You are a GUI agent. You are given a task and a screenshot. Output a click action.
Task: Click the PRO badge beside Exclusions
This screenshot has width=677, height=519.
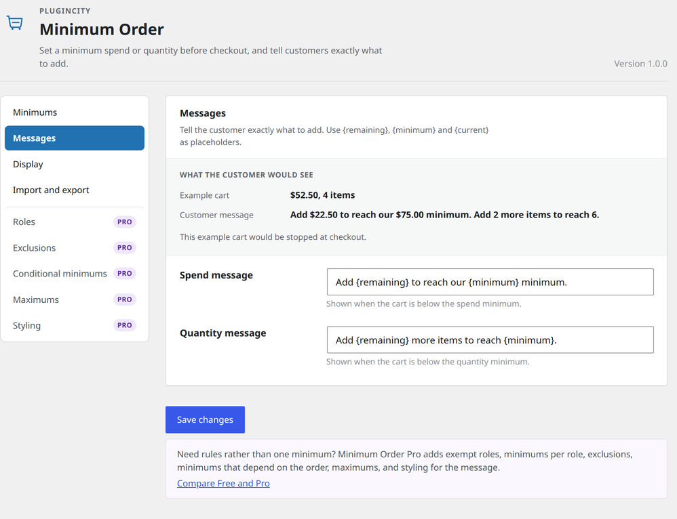[x=125, y=247]
